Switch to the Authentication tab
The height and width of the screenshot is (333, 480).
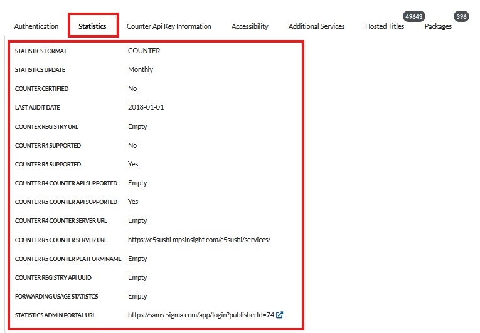click(36, 26)
